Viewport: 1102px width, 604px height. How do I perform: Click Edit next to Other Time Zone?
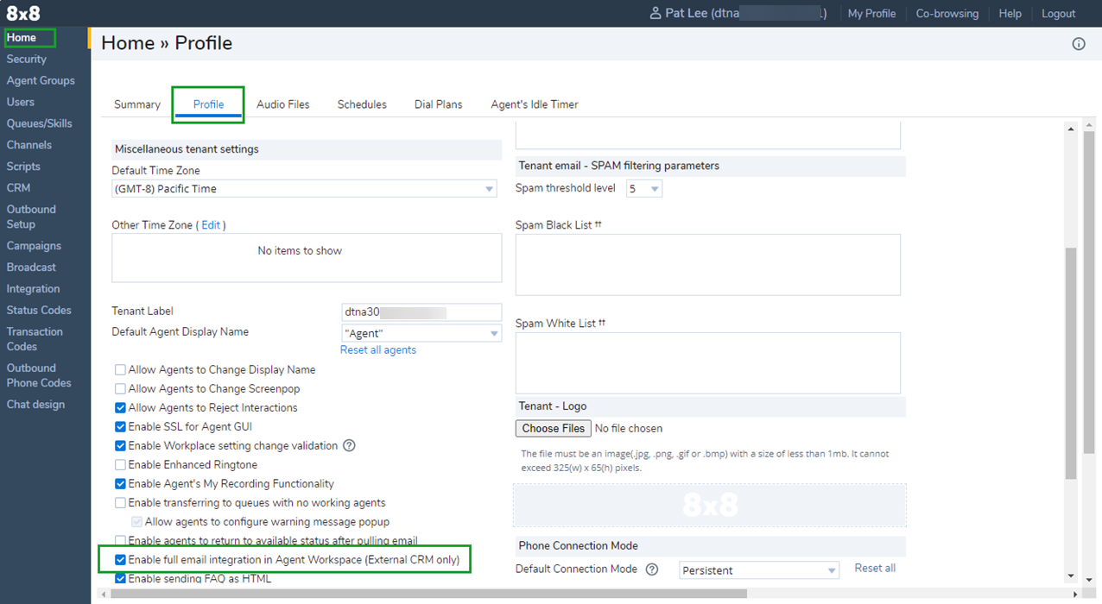pyautogui.click(x=212, y=224)
